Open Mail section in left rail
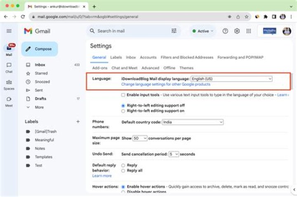 click(9, 50)
